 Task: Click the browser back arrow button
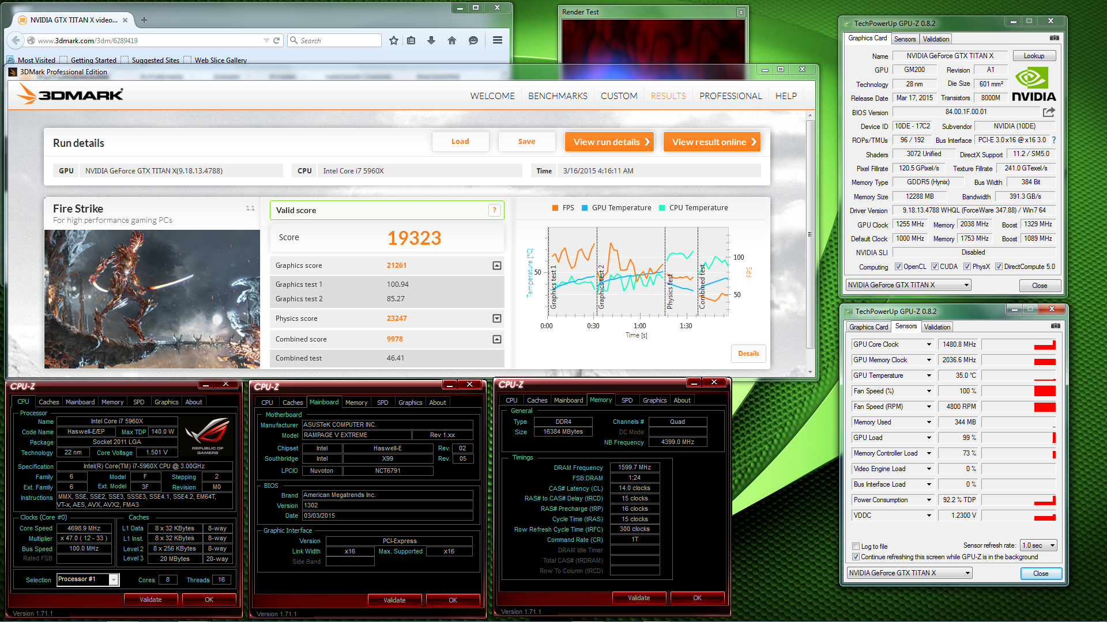pos(16,40)
